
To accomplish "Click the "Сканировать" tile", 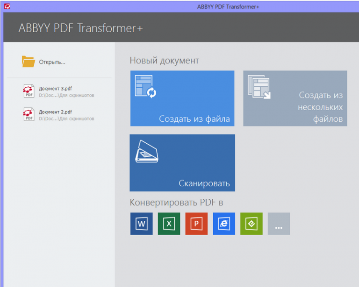I will tap(182, 163).
